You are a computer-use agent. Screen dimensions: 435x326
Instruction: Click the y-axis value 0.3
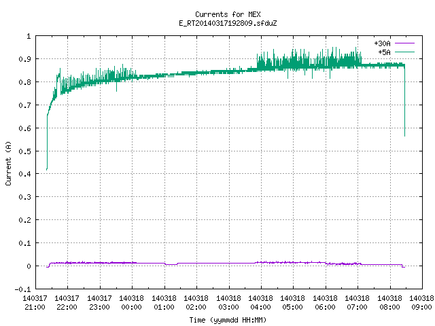(x=24, y=197)
